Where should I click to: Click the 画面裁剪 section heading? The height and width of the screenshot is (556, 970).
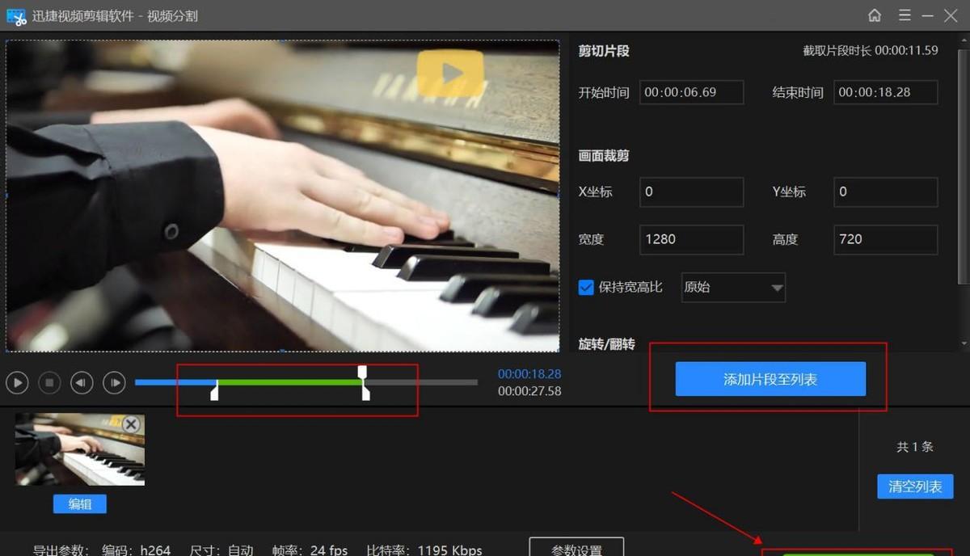[604, 156]
